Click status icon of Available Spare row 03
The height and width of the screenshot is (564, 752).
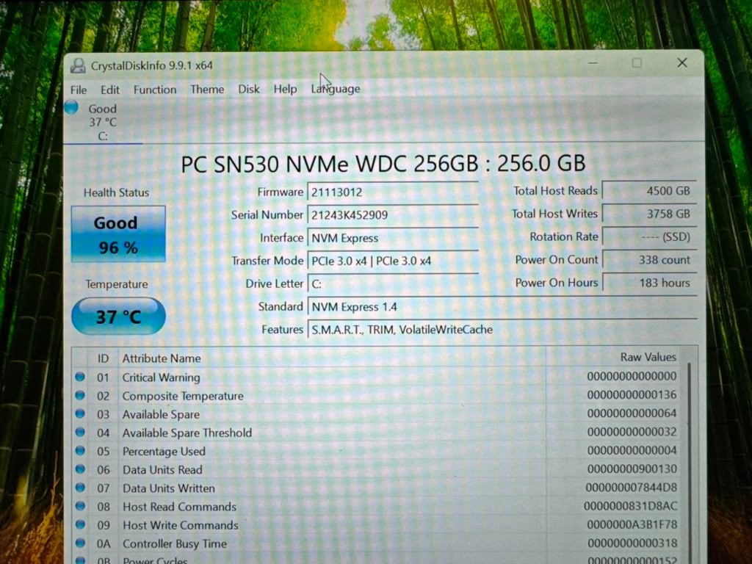click(80, 413)
